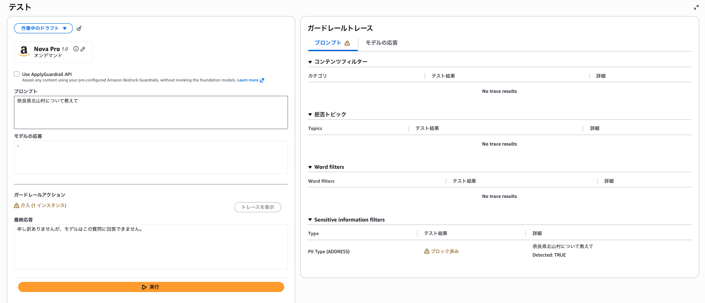
Task: Collapse the Sensitive information filters section
Action: (x=310, y=220)
